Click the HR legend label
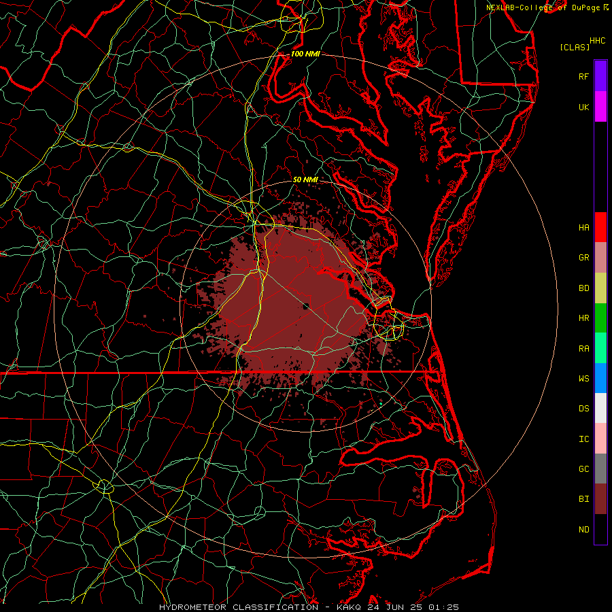The height and width of the screenshot is (612, 612). 583,318
